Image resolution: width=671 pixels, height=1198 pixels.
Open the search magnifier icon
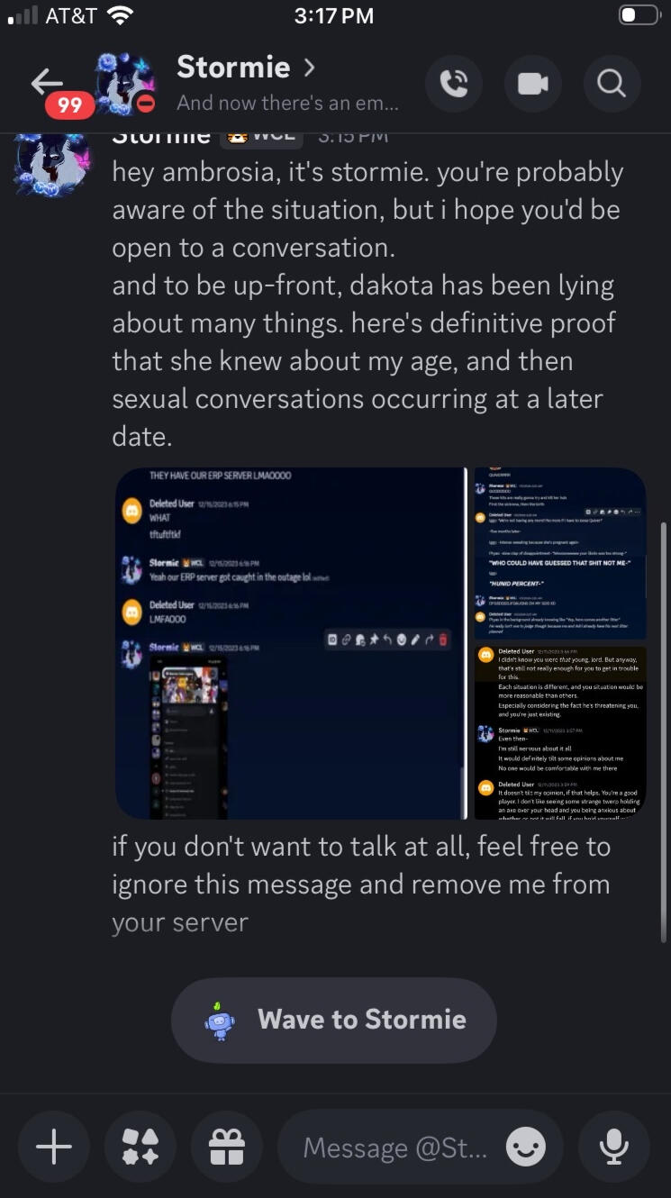tap(612, 84)
